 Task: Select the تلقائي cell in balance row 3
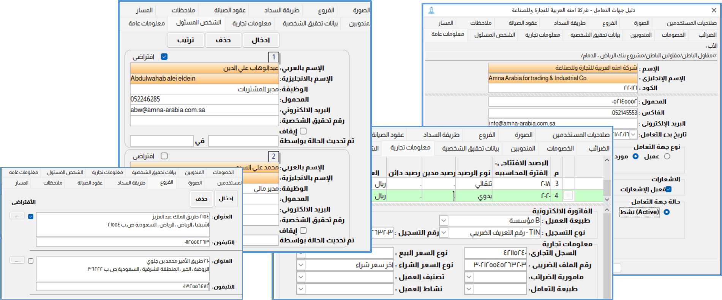pyautogui.click(x=474, y=184)
